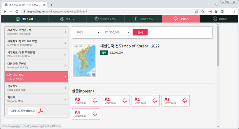
Task: Click the browser forward arrow
Action: 11,12
